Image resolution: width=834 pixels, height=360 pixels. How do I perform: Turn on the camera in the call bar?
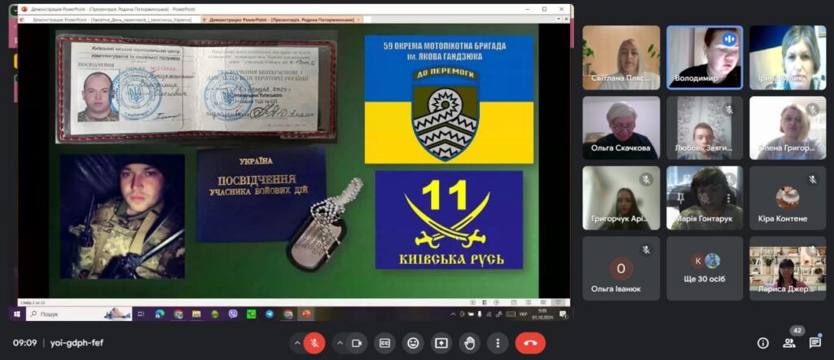(x=357, y=343)
